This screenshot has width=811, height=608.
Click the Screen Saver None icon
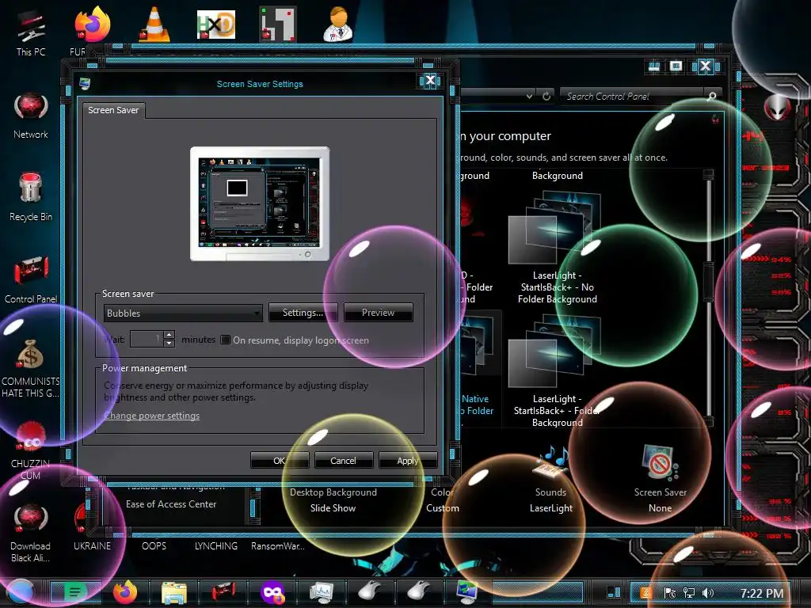click(x=661, y=462)
